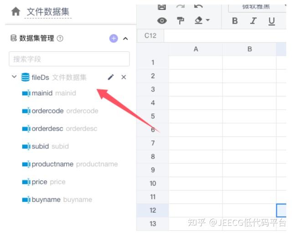The height and width of the screenshot is (235, 294).
Task: Select the fileDs database icon
Action: pos(26,77)
